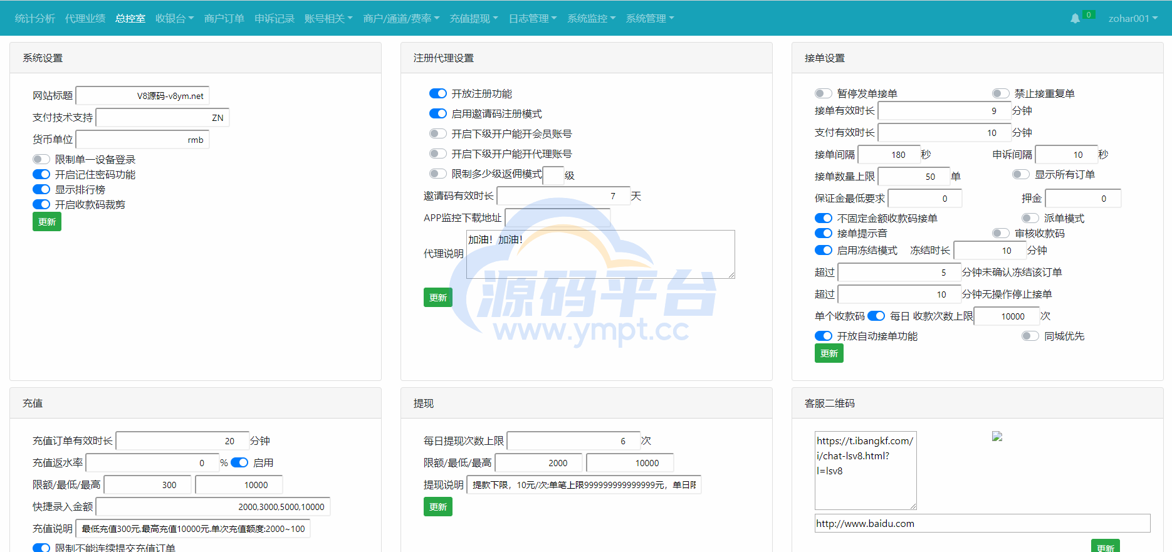Go to 统计分析 page
The height and width of the screenshot is (552, 1172).
(x=35, y=18)
